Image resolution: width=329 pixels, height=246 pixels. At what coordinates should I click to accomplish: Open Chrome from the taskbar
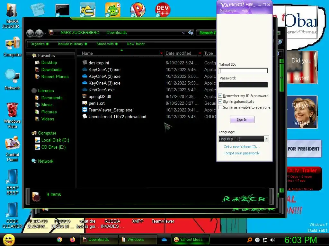coord(59,240)
